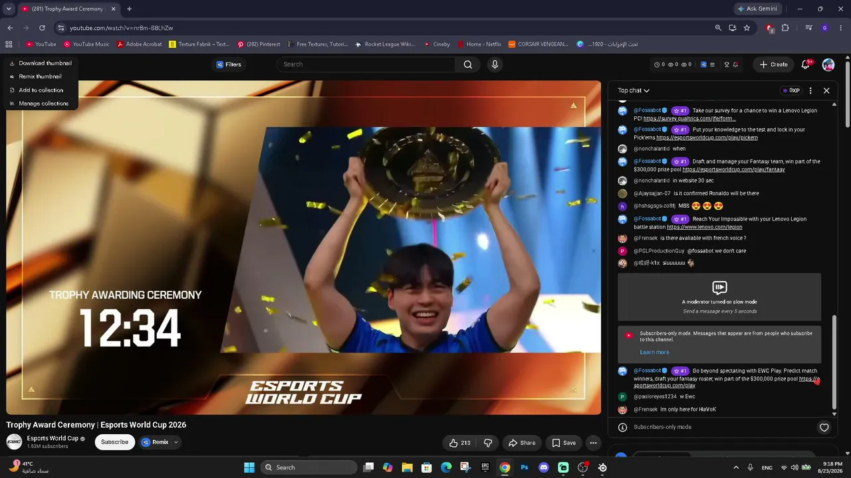The height and width of the screenshot is (478, 851).
Task: Open the weather widget showing 41°C
Action: tap(30, 467)
